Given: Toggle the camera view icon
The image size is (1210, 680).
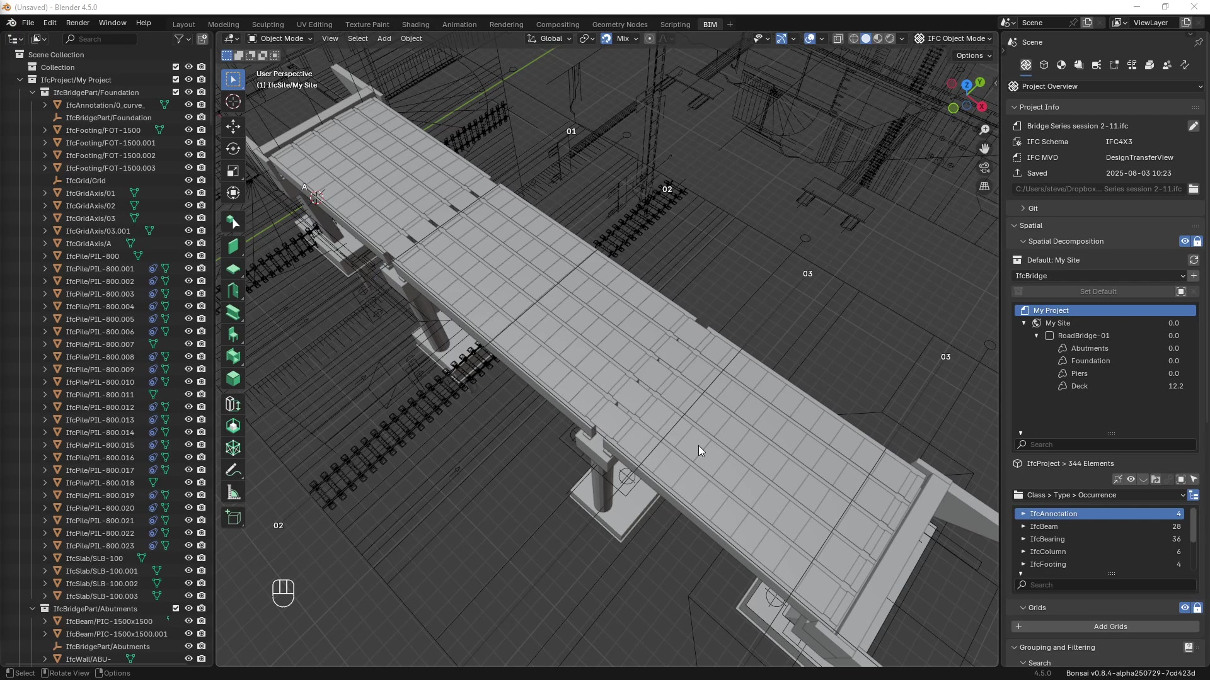Looking at the screenshot, I should click(x=984, y=167).
